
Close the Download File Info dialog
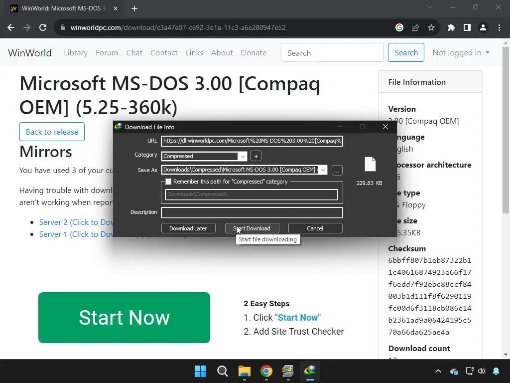(385, 127)
